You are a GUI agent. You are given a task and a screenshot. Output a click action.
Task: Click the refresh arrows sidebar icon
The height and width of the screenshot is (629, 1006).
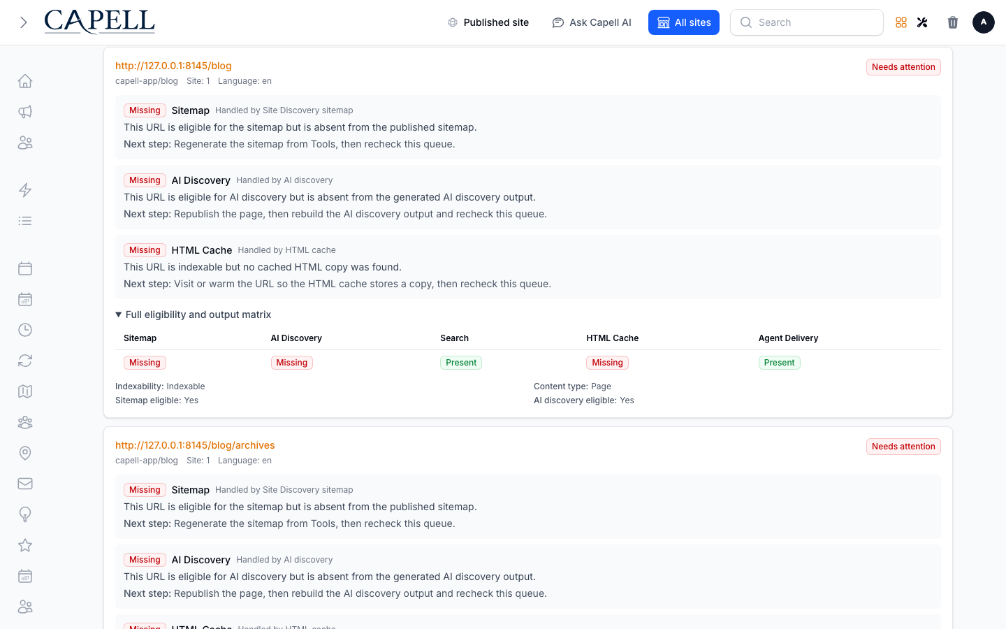click(x=25, y=361)
